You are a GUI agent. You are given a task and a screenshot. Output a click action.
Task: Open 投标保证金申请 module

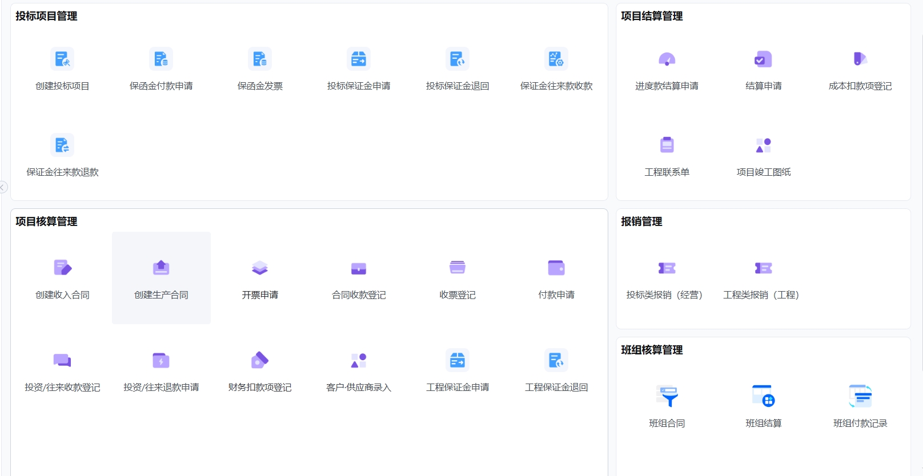pyautogui.click(x=359, y=59)
